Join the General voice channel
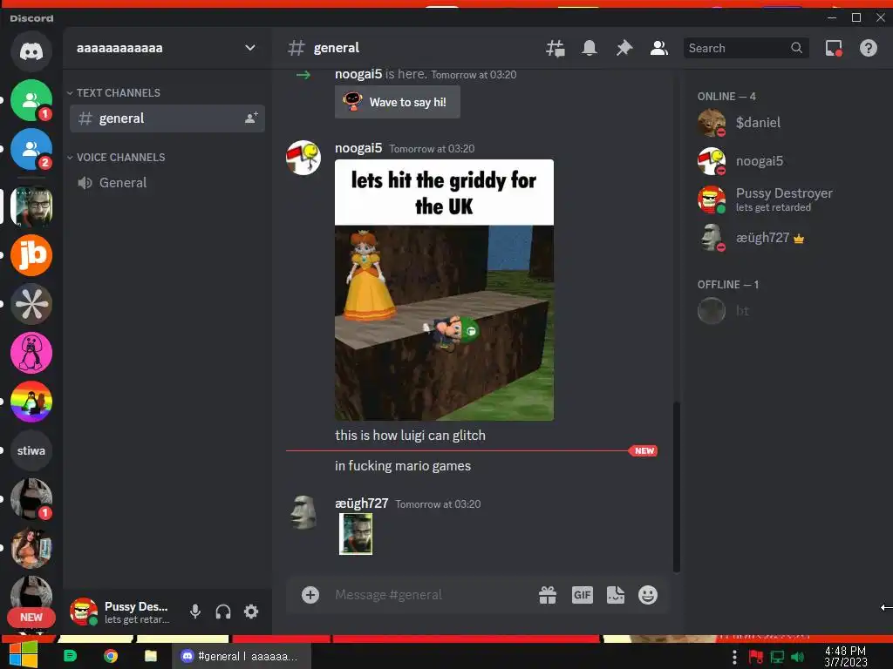The image size is (893, 669). (x=167, y=183)
